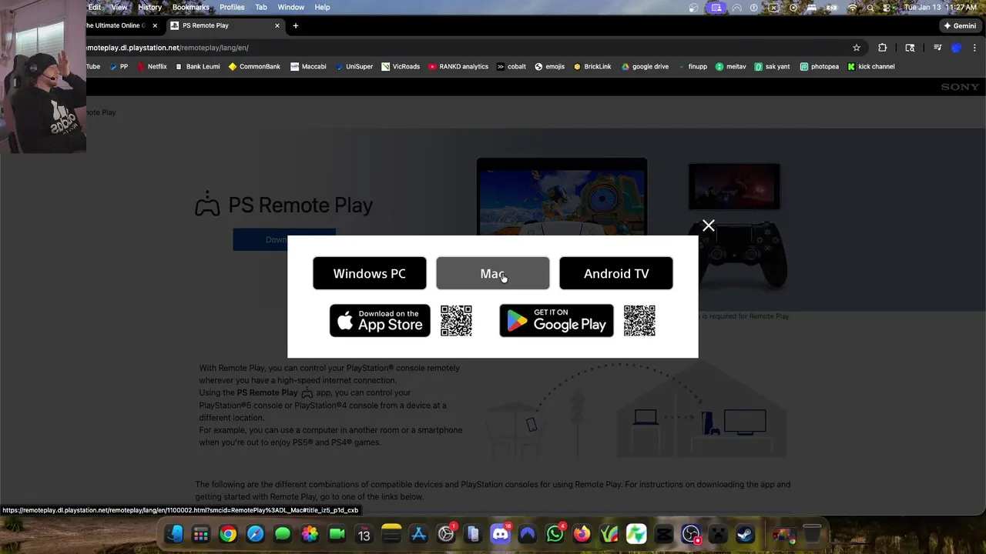
Task: Open the Profiles menu
Action: [232, 7]
